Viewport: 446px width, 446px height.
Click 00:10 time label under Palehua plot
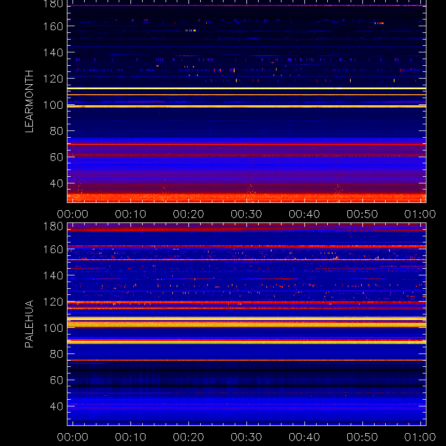pyautogui.click(x=130, y=437)
